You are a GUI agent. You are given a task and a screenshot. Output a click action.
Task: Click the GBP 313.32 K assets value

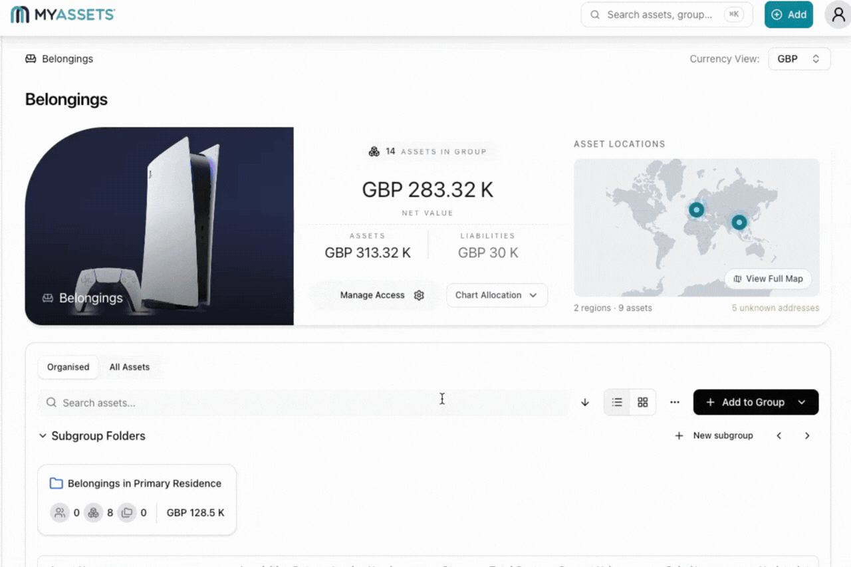[368, 253]
